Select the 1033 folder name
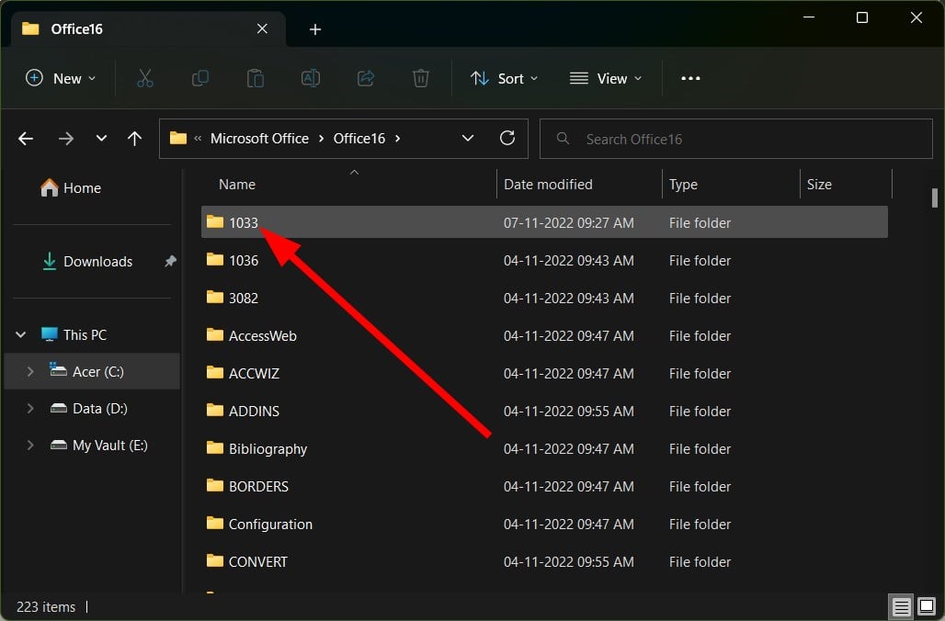The width and height of the screenshot is (945, 621). point(244,223)
